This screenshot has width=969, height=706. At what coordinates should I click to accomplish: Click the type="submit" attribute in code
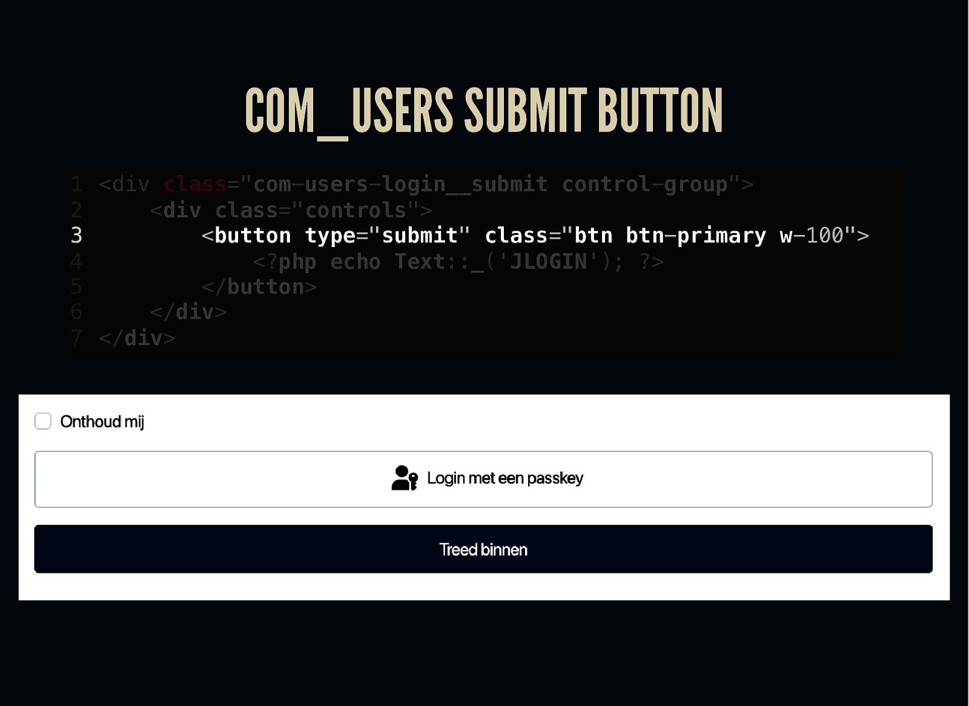387,236
